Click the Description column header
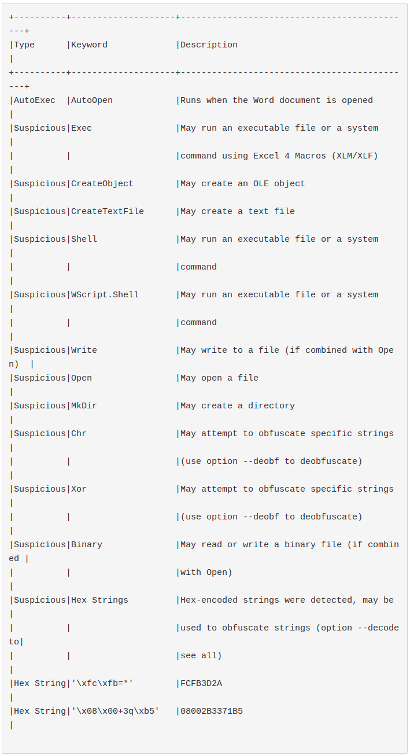The height and width of the screenshot is (756, 410). click(209, 45)
